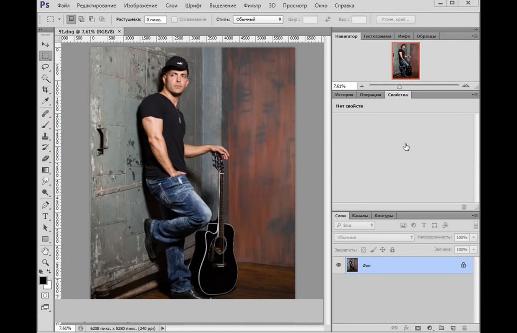Image resolution: width=517 pixels, height=333 pixels.
Task: Reset default foreground and background colors
Action: pos(41,272)
